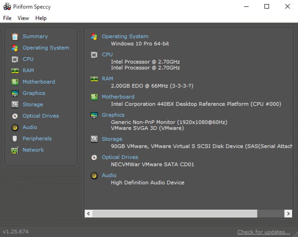Image resolution: width=298 pixels, height=237 pixels.
Task: Click the first 'Intel Processor @ 2.70GHz' line
Action: tap(145, 62)
